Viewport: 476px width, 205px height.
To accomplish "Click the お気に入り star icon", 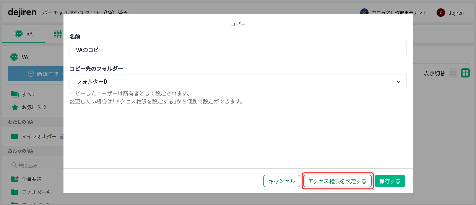I will (15, 107).
